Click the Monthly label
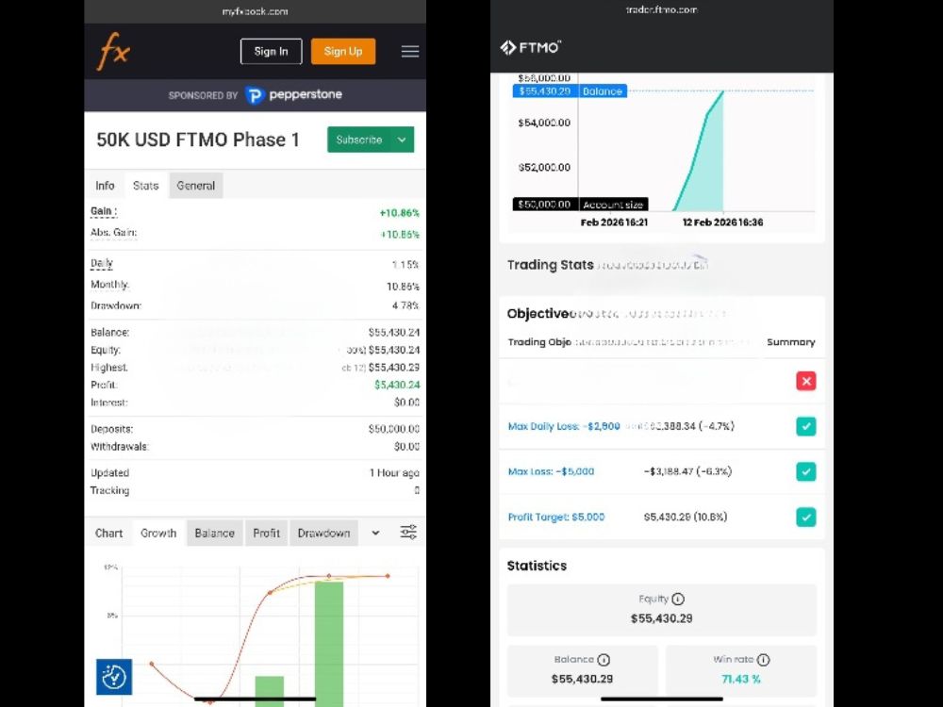 (110, 285)
